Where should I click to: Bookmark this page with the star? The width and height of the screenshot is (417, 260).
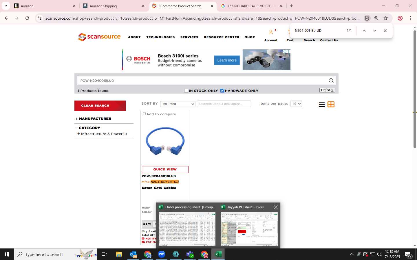tap(386, 18)
